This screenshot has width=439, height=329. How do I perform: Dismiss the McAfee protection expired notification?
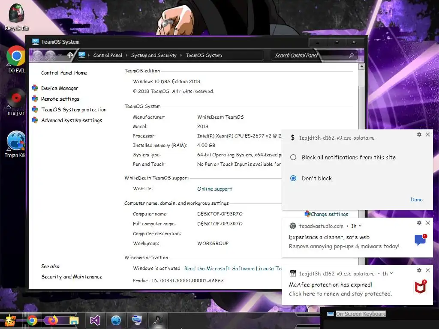(x=428, y=270)
